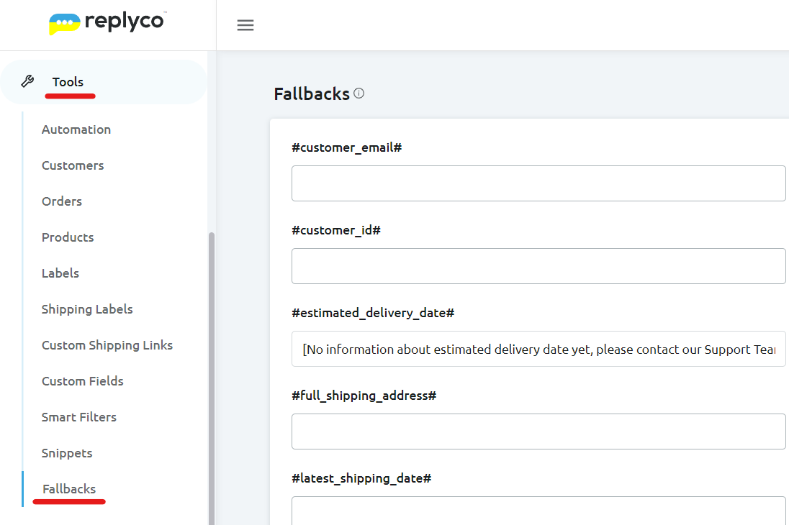
Task: Toggle the hamburger menu icon
Action: (245, 25)
